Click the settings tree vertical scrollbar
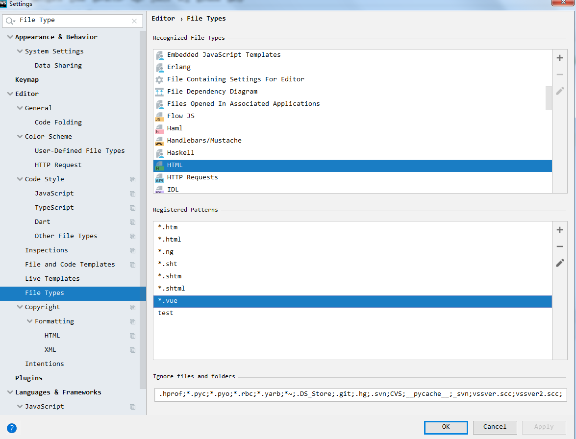The width and height of the screenshot is (576, 439). (x=143, y=209)
